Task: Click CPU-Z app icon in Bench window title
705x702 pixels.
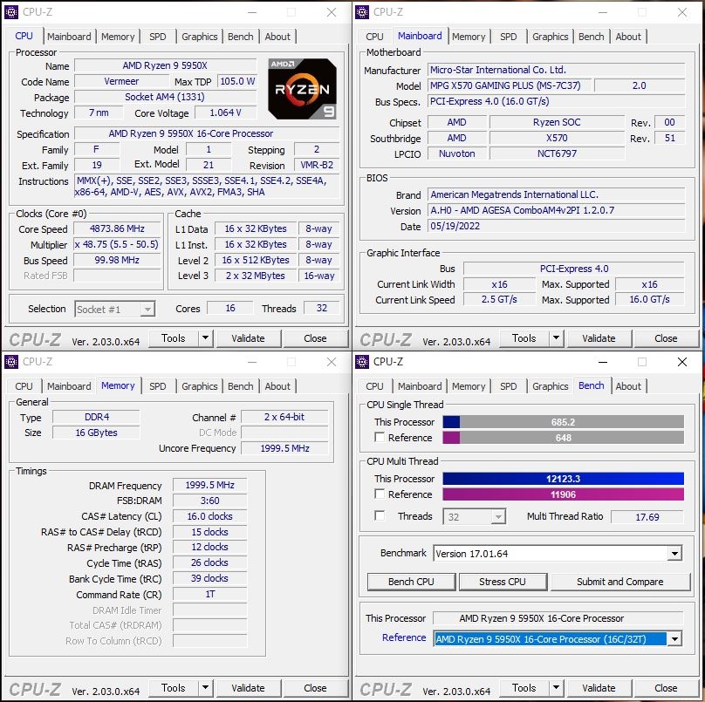Action: (361, 362)
